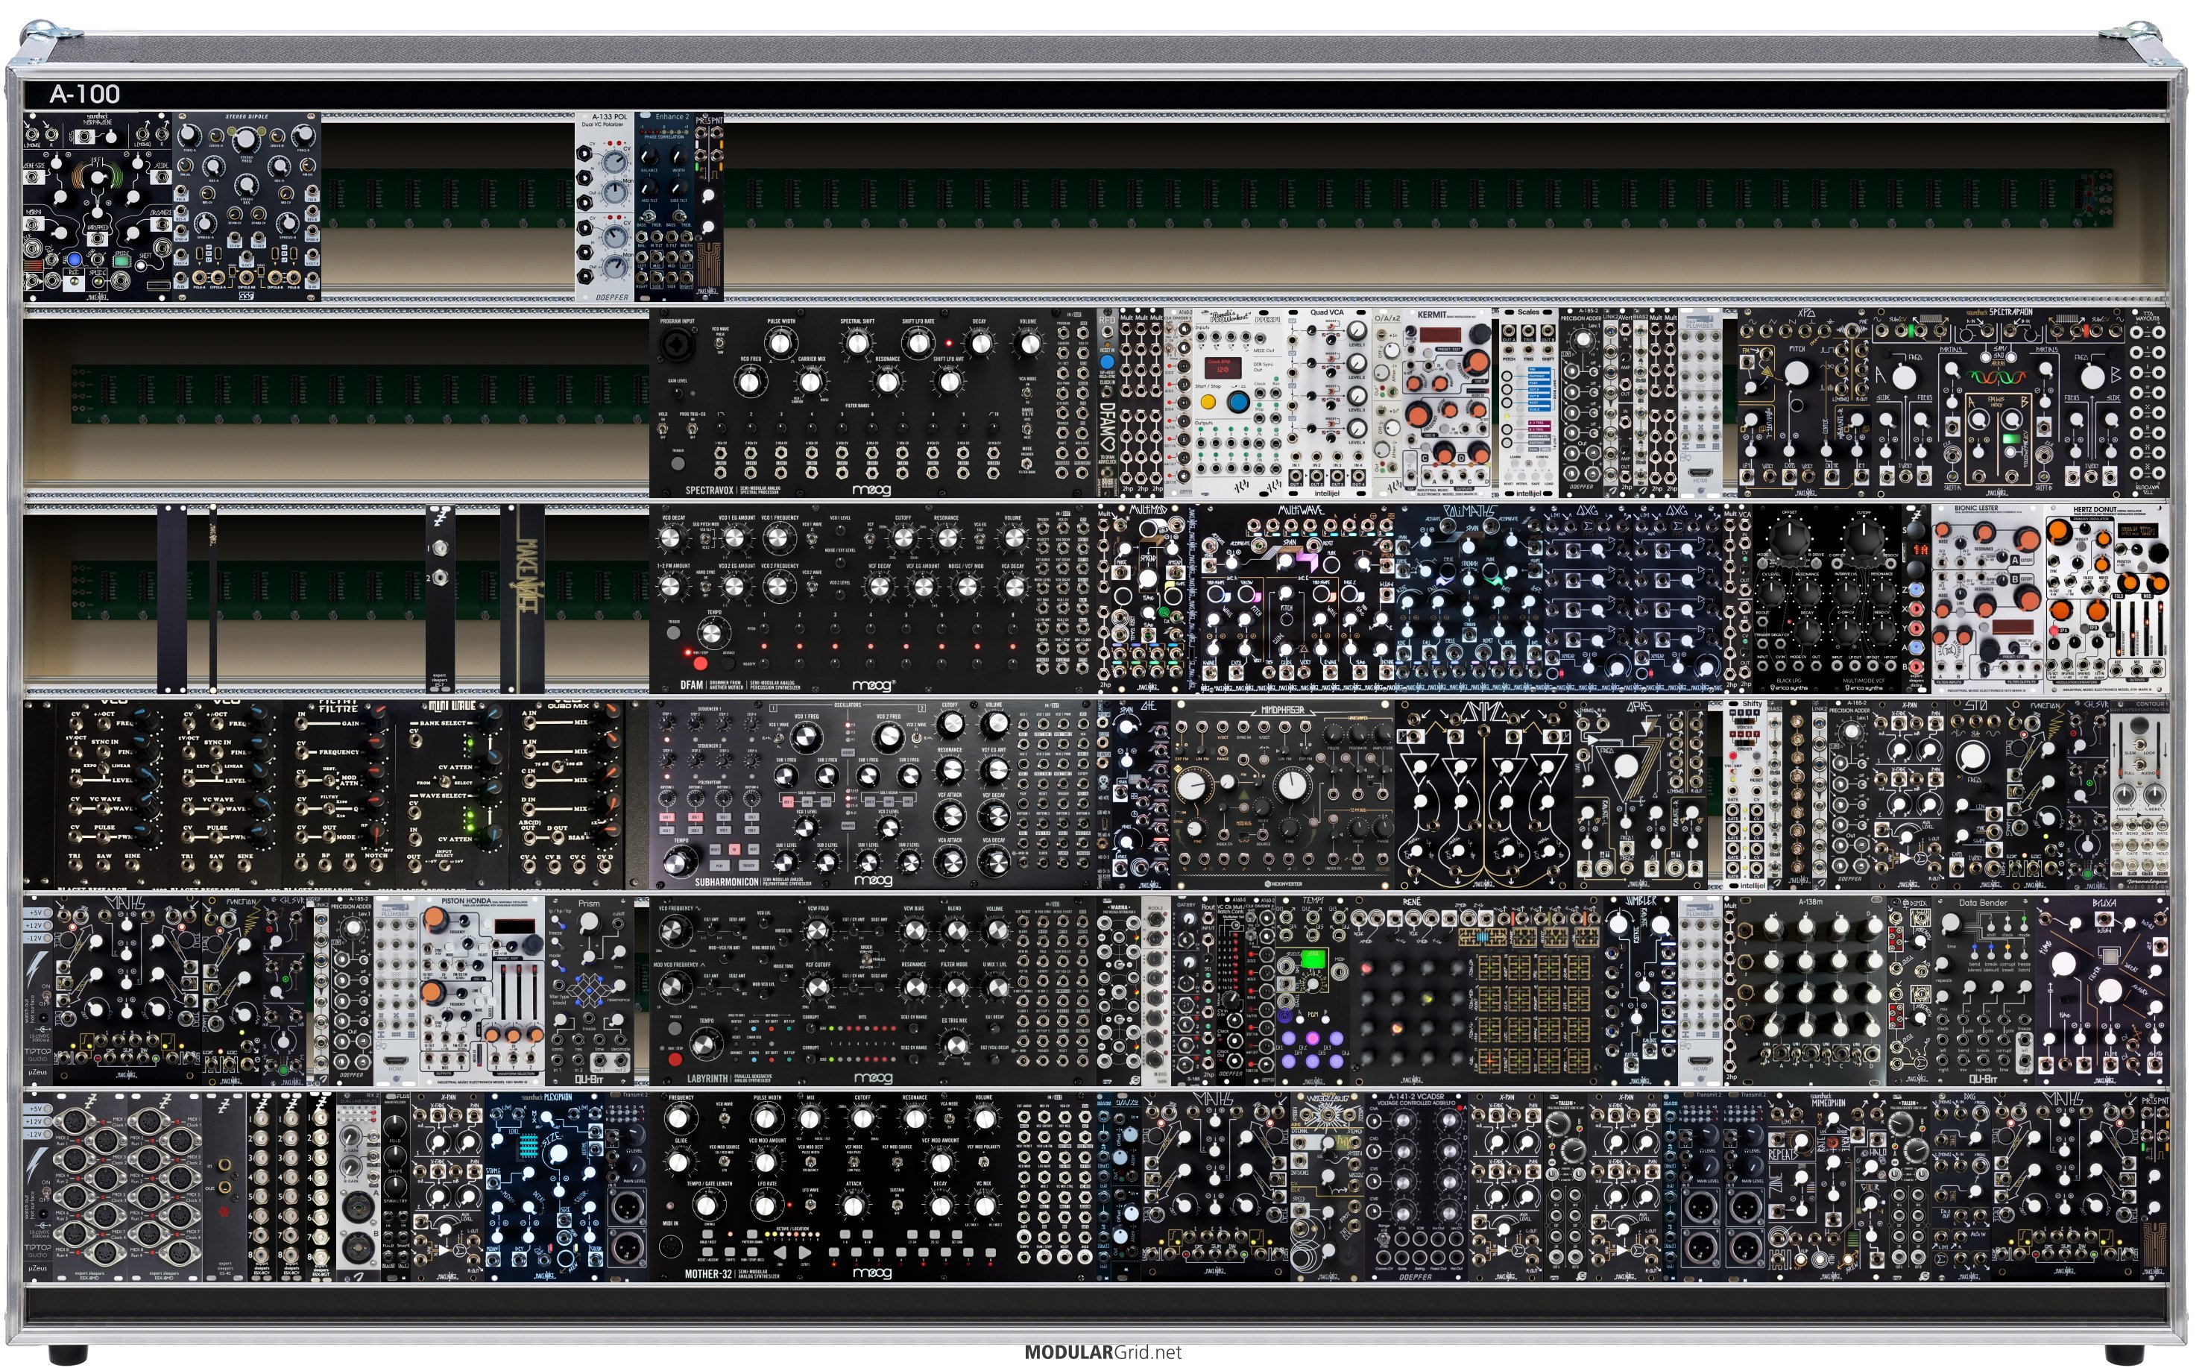Select the Data Bender module

click(1983, 991)
